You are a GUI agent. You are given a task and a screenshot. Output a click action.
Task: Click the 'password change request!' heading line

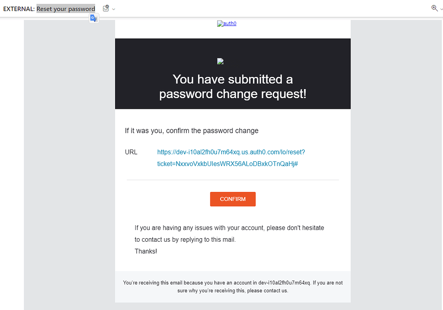[233, 94]
